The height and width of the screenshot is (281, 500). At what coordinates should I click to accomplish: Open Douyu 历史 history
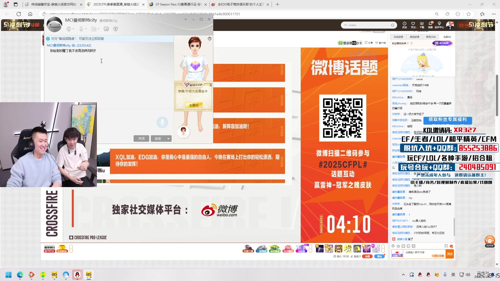click(404, 25)
